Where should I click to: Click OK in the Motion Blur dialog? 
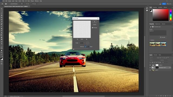pos(95,22)
